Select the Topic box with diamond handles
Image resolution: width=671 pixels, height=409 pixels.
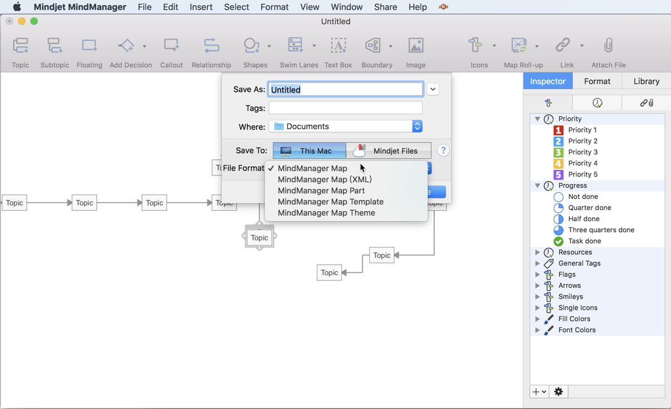[x=259, y=238]
